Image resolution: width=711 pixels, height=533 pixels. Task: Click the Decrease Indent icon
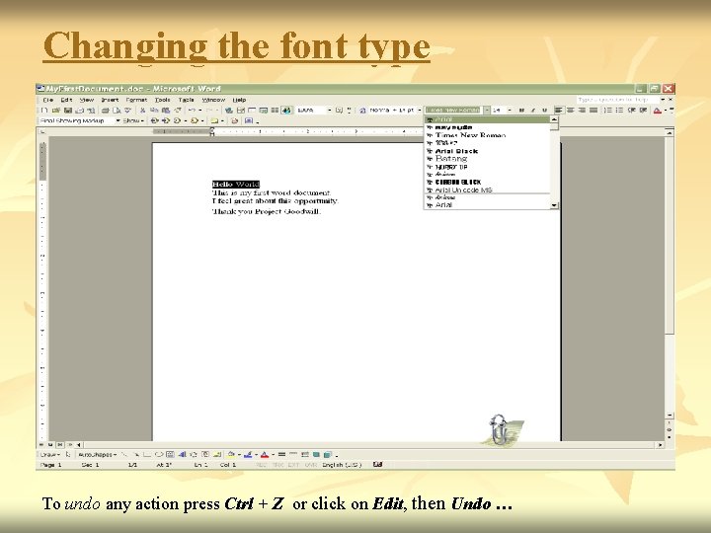click(632, 111)
